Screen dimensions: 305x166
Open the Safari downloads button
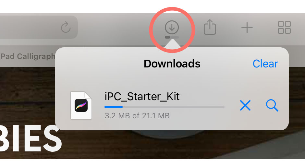tap(172, 27)
